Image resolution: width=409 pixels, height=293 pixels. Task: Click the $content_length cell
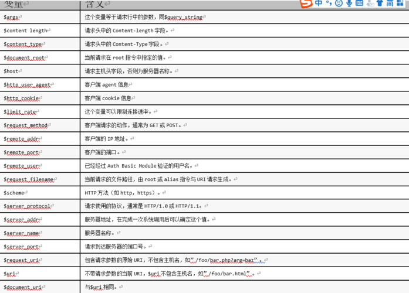[40, 30]
